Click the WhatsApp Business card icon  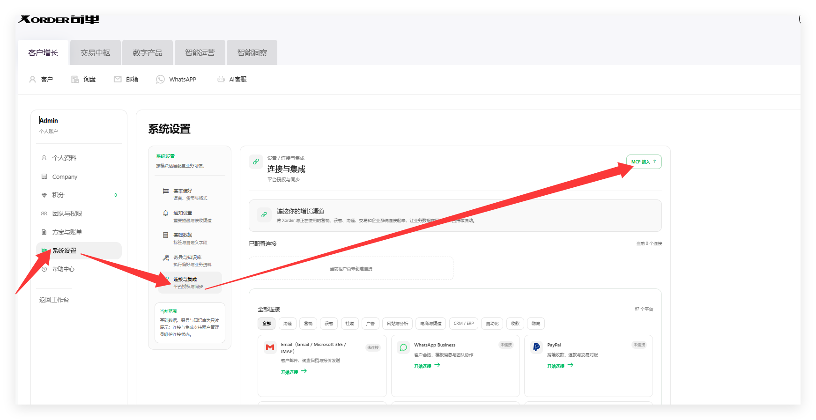click(x=403, y=347)
